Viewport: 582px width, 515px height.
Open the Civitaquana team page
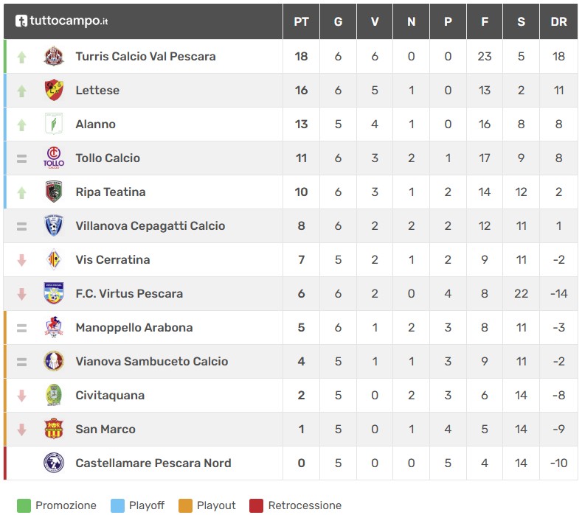(x=110, y=396)
